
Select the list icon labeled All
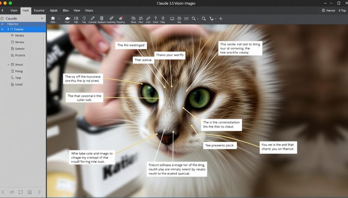[x=76, y=19]
